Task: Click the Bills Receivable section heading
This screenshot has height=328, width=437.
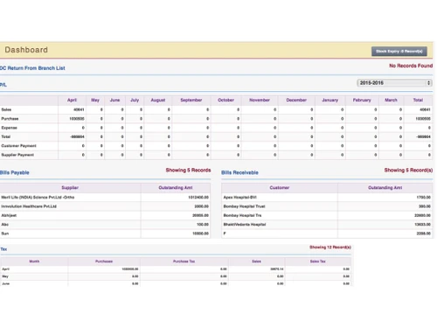Action: click(x=239, y=172)
